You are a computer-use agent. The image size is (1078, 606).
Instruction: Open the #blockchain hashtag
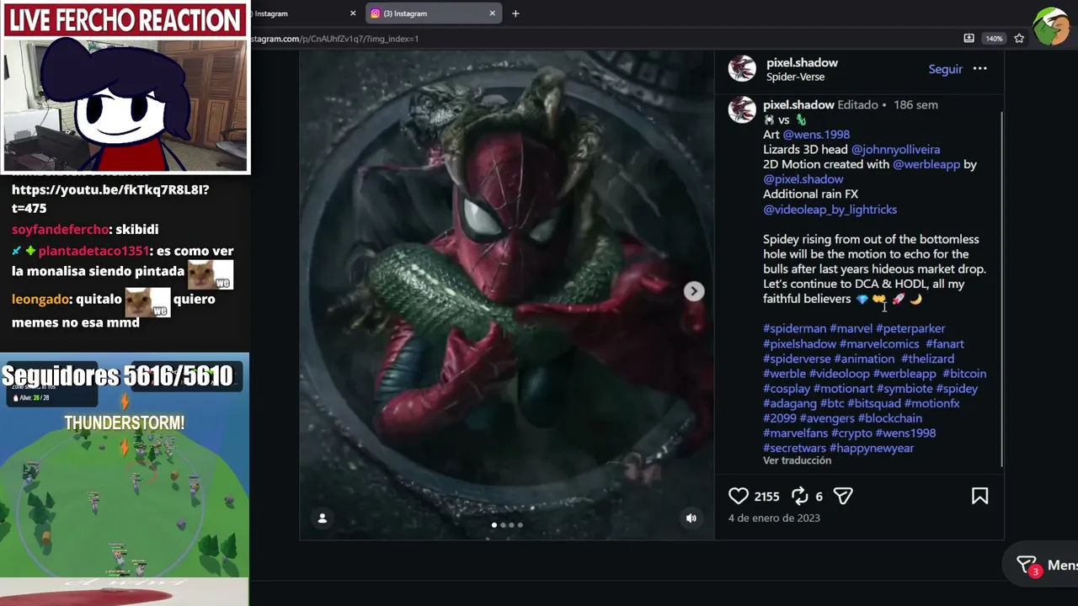890,418
